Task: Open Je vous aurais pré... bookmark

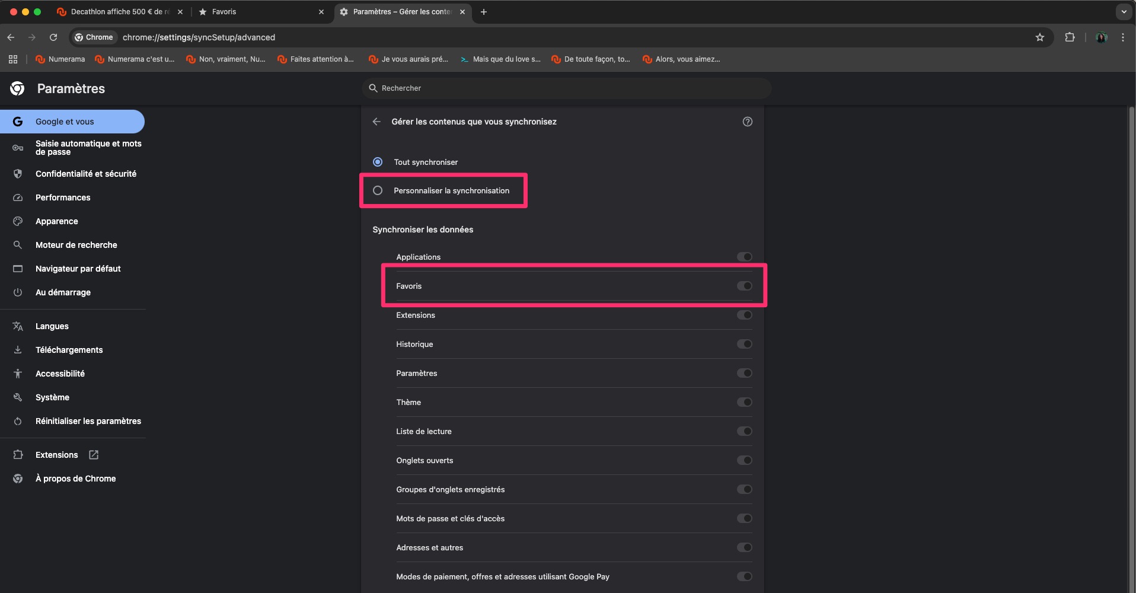Action: click(x=409, y=59)
